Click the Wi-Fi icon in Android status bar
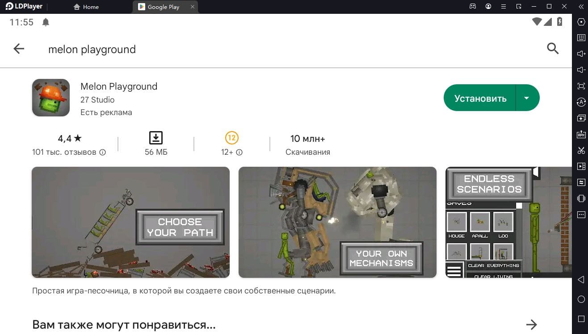Viewport: 588px width, 334px height. coord(537,22)
